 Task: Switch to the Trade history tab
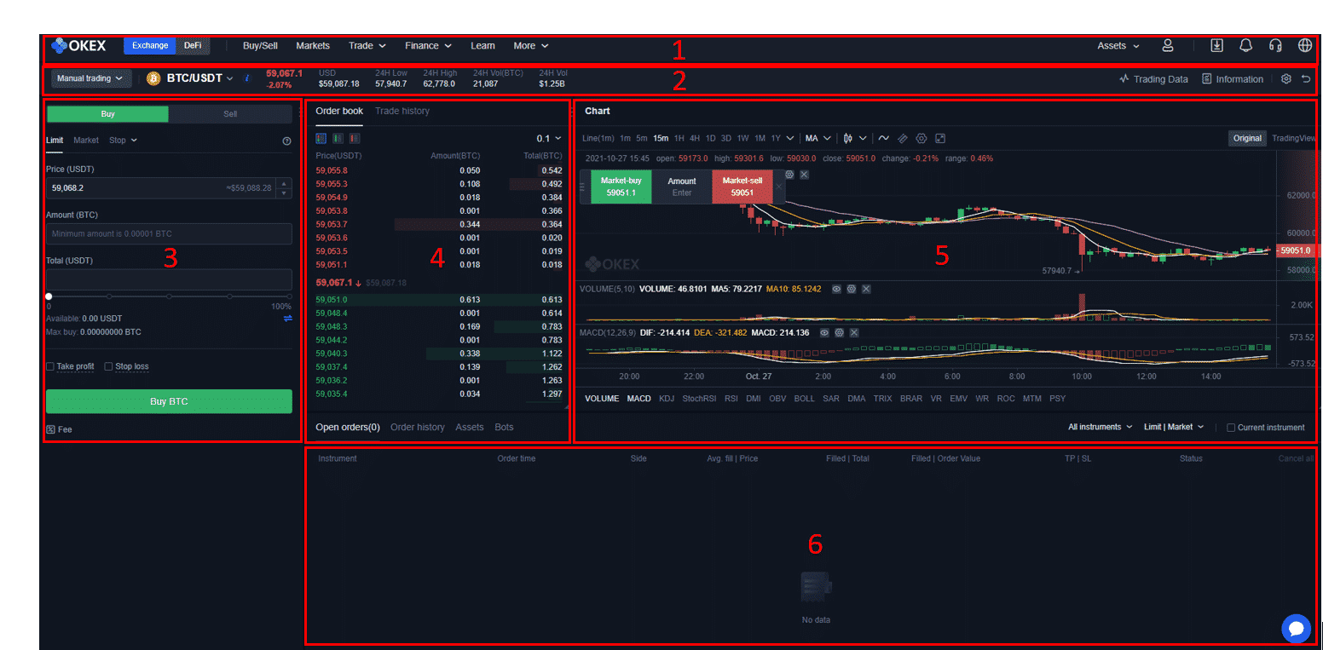click(x=402, y=111)
